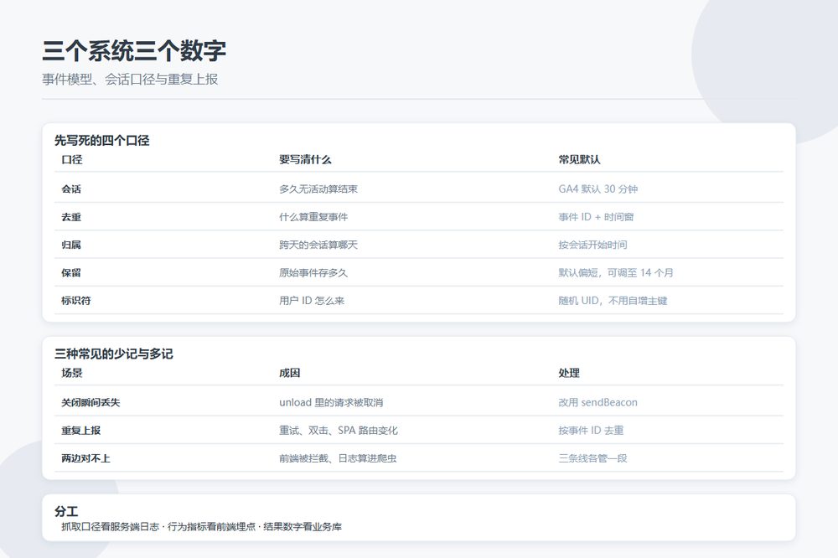
Task: Click the cell 默认偏短，可调至 14 个月
Action: point(616,272)
